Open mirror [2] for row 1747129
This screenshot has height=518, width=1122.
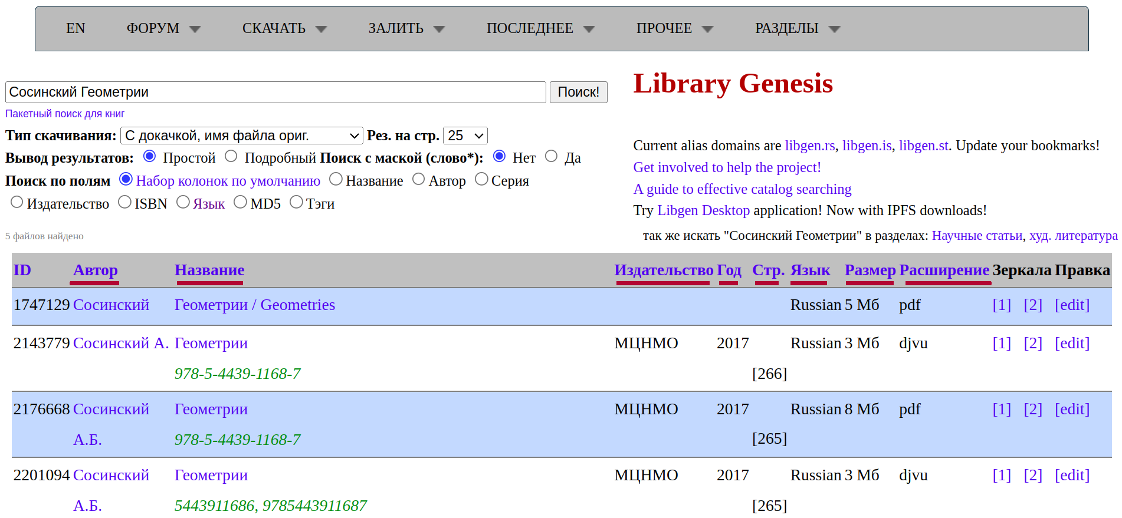1033,305
